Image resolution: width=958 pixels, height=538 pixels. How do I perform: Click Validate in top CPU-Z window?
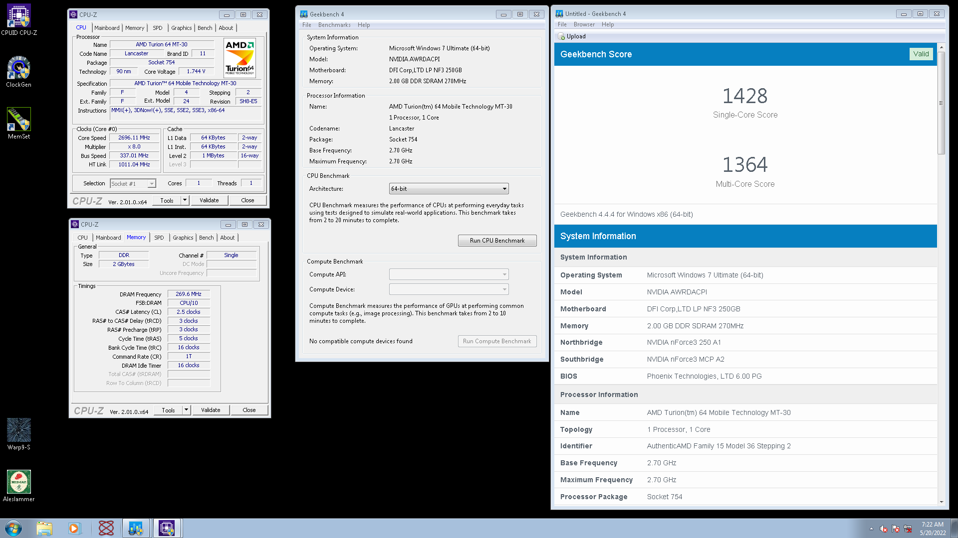(209, 200)
